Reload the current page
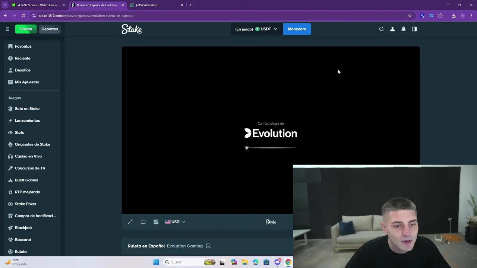This screenshot has width=477, height=268. pos(23,16)
